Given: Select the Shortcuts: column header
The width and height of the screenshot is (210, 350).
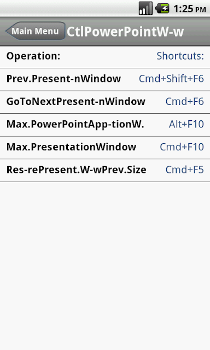Looking at the screenshot, I should coord(180,56).
